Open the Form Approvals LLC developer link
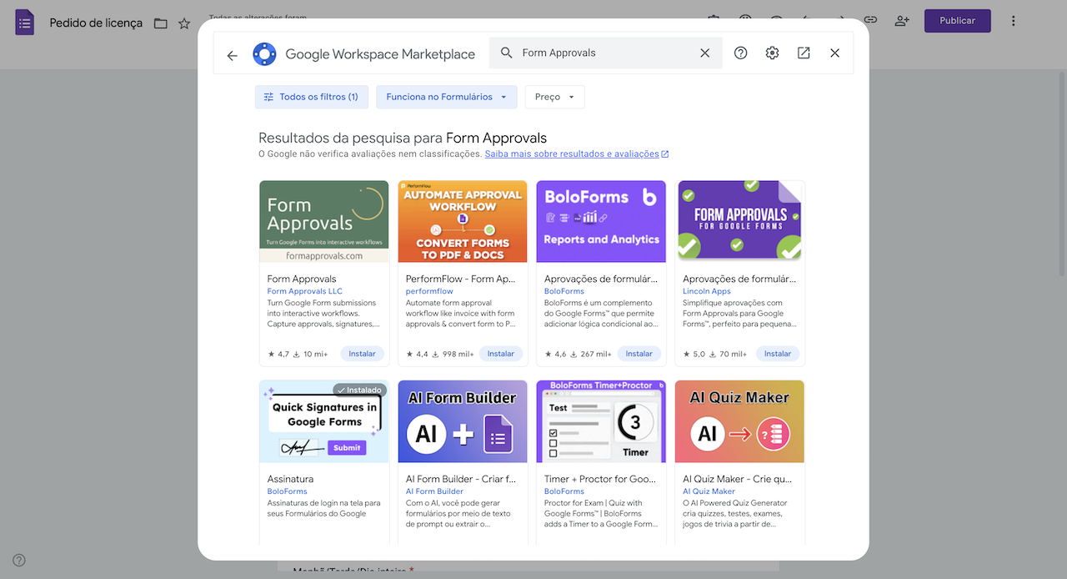Viewport: 1067px width, 579px height. click(304, 291)
